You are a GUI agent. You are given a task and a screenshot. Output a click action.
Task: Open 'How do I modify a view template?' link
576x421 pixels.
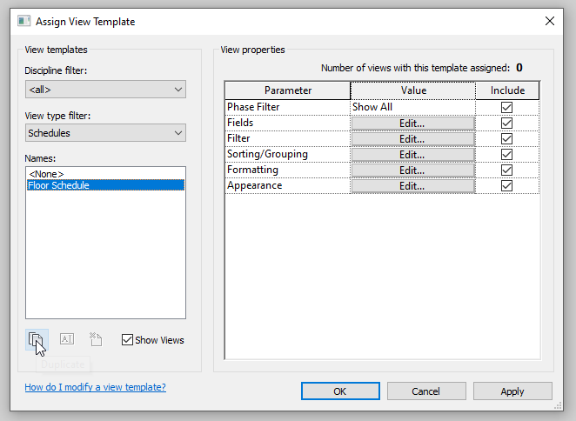[95, 387]
